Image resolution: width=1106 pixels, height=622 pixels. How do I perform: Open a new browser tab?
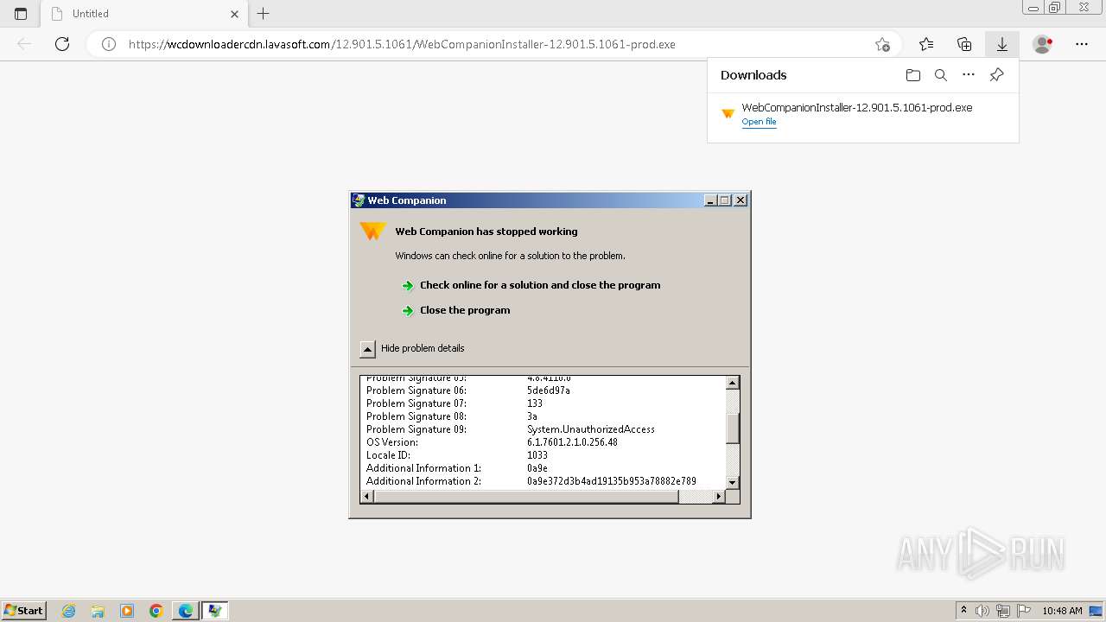[x=264, y=14]
